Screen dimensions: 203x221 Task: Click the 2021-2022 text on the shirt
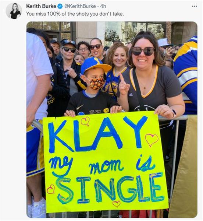click(x=95, y=112)
